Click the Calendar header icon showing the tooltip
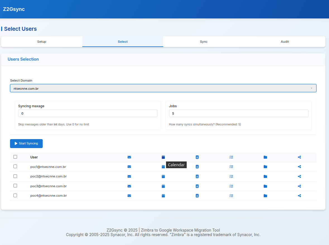Image resolution: width=329 pixels, height=245 pixels. click(x=163, y=157)
